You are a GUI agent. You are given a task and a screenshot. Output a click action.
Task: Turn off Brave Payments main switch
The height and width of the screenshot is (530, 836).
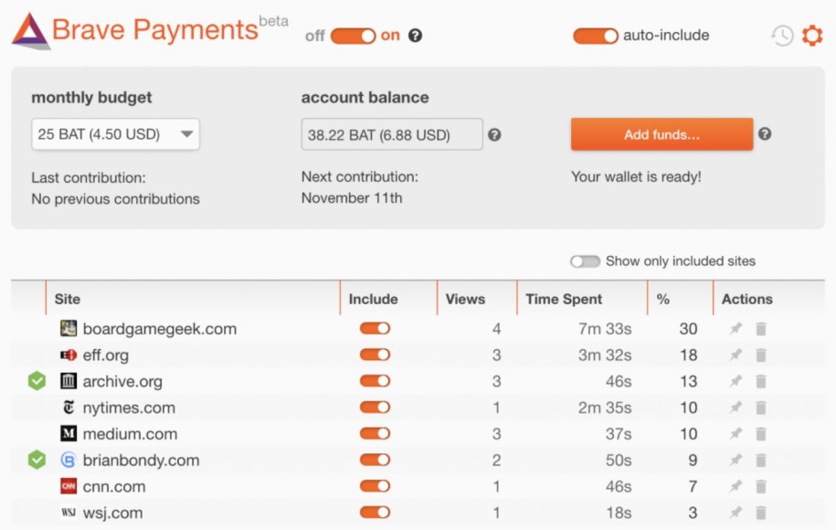[353, 36]
